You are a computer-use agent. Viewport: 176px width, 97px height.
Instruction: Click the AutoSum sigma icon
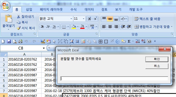(129, 41)
